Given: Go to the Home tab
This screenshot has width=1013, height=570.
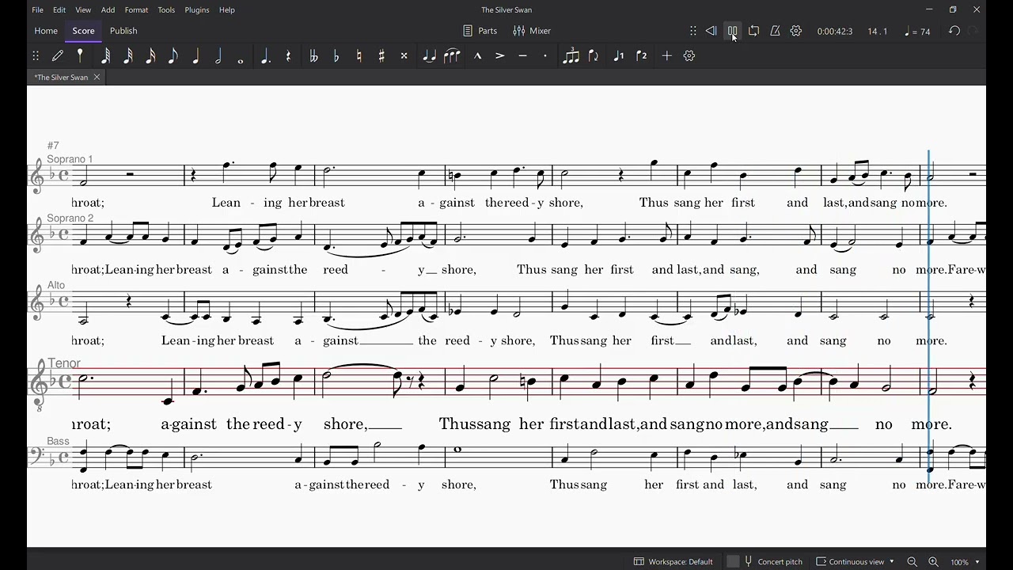Looking at the screenshot, I should [x=46, y=31].
